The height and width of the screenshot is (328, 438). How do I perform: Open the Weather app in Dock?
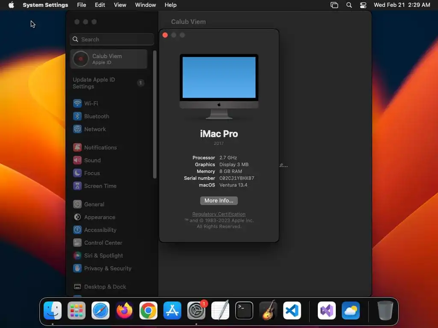click(x=351, y=310)
